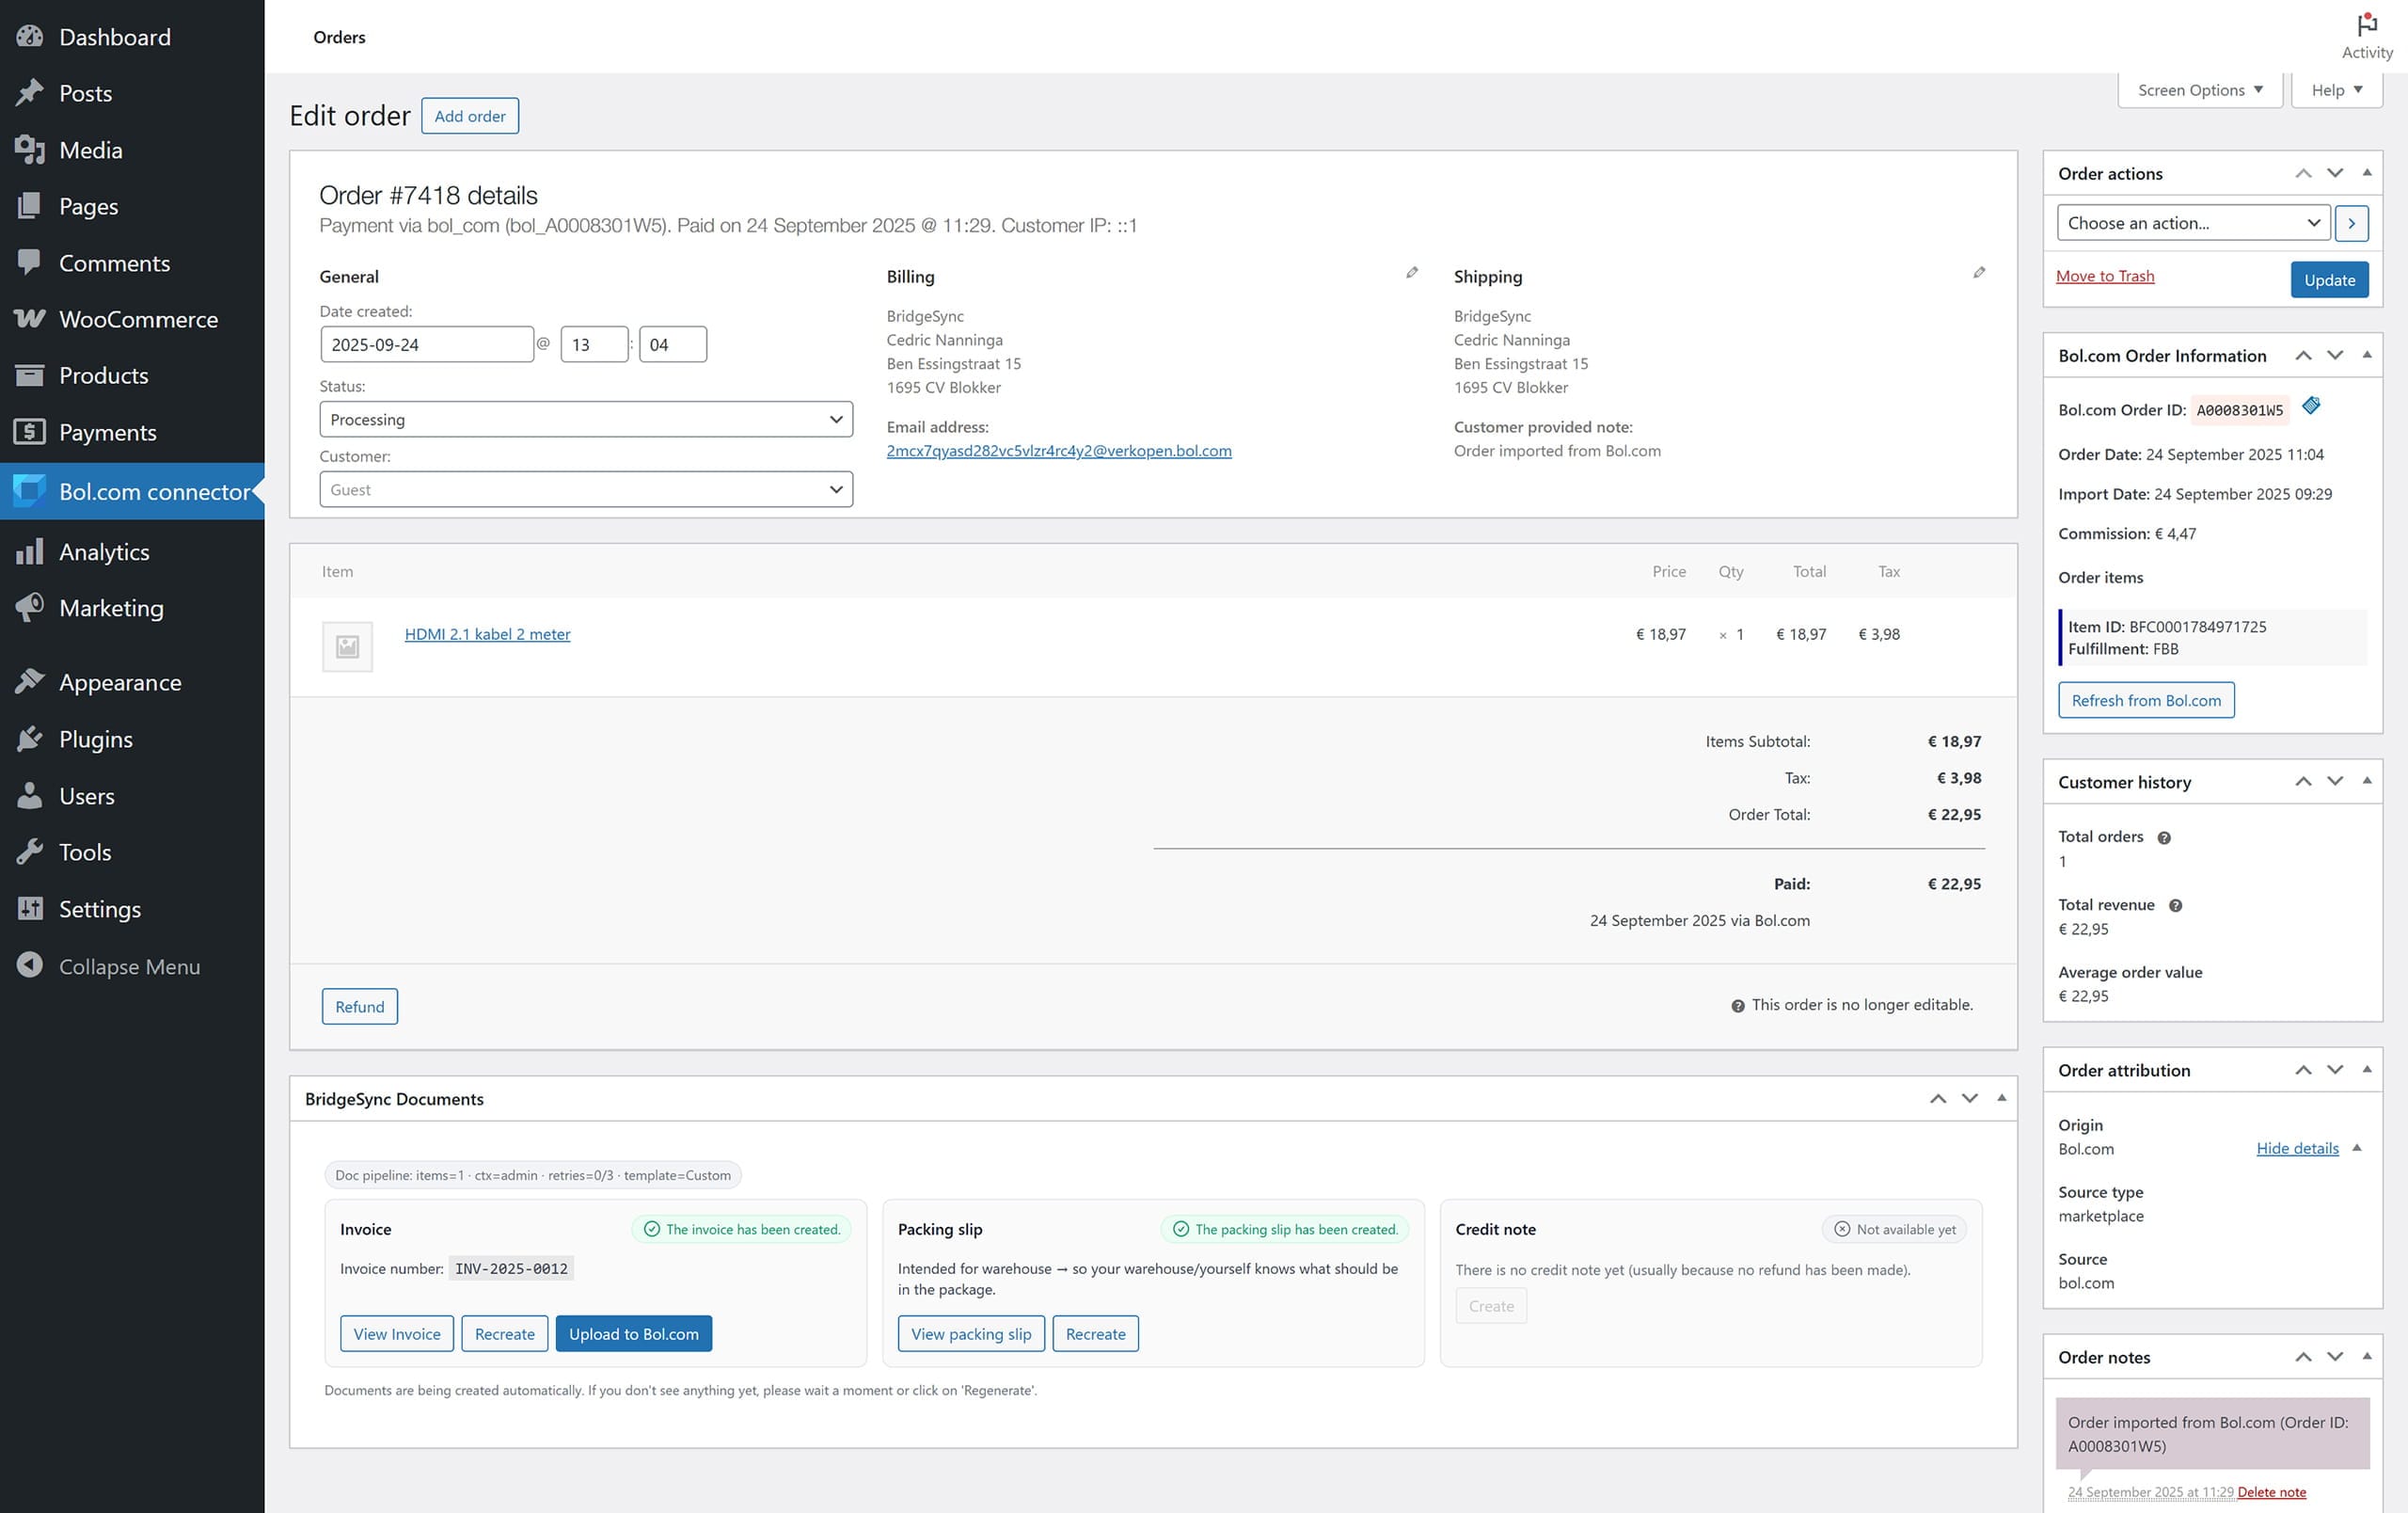Collapse the BridgeSync Documents panel
The image size is (2408, 1513).
coord(2001,1098)
